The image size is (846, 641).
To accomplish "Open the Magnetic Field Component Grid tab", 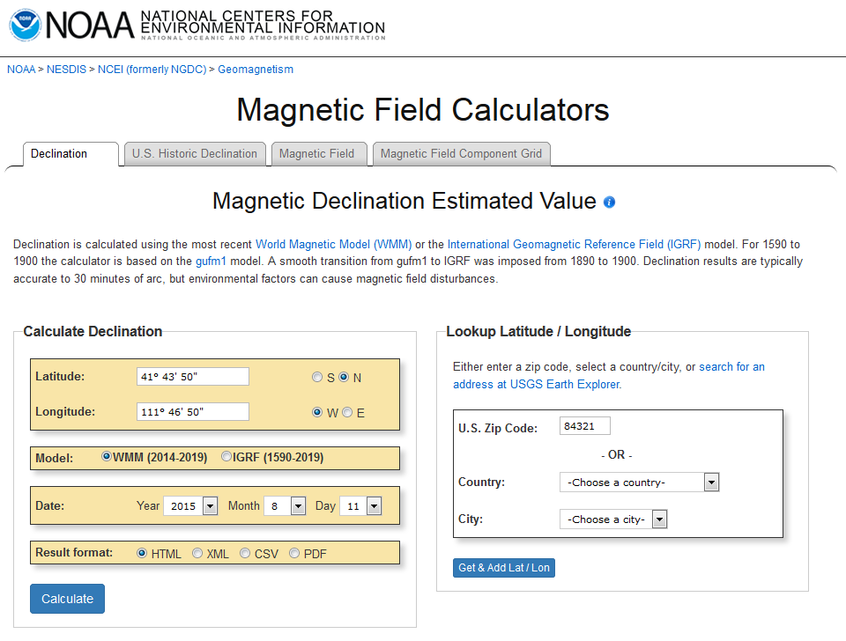I will pos(461,153).
